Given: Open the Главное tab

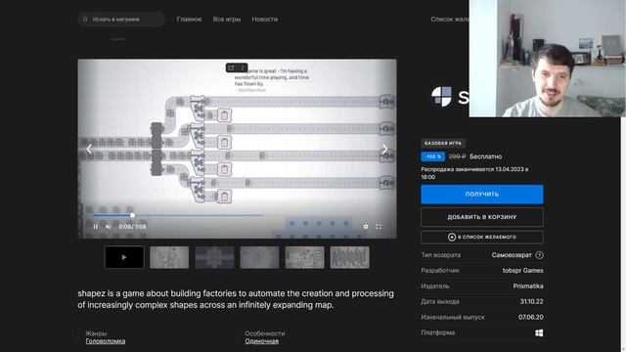Looking at the screenshot, I should pos(189,20).
